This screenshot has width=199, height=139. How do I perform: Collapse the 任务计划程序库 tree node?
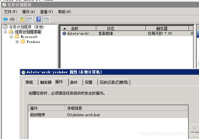[x=5, y=32]
